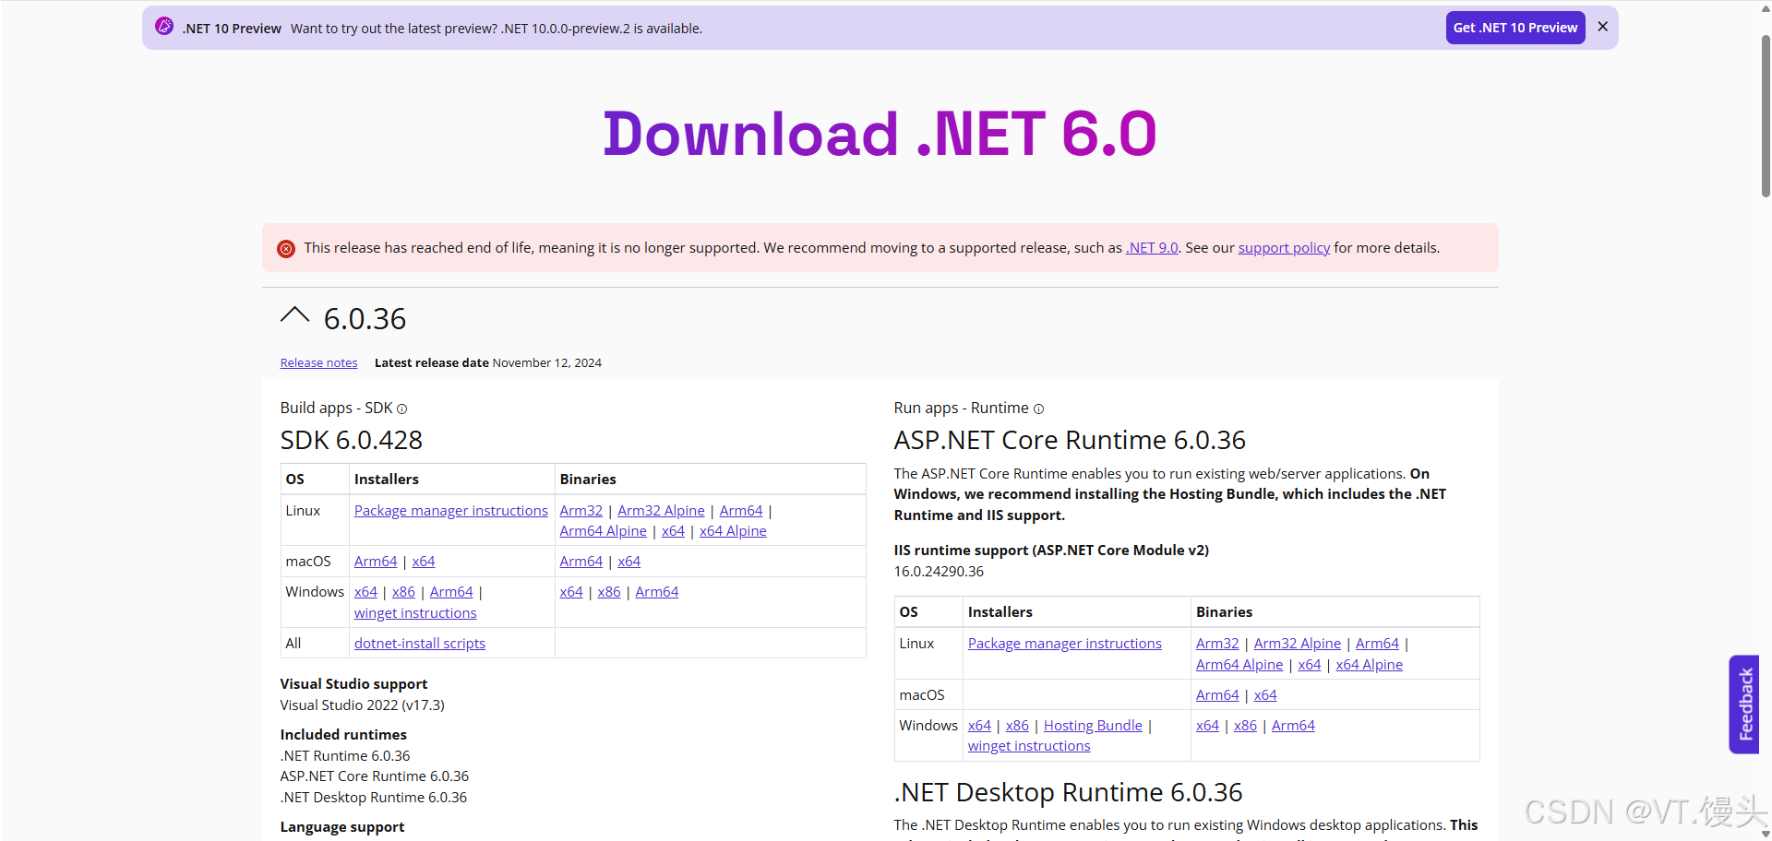This screenshot has width=1772, height=841.
Task: Download SDK macOS Arm64 binary
Action: coord(581,561)
